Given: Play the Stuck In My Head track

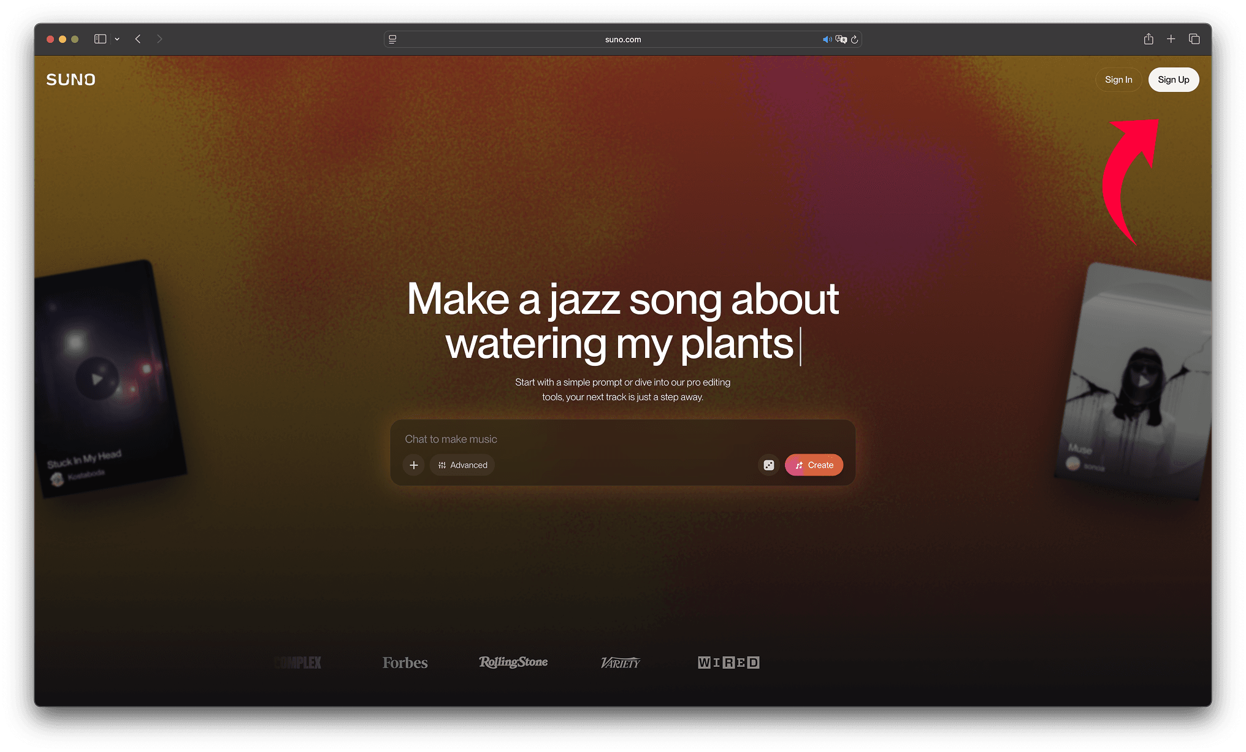Looking at the screenshot, I should point(97,379).
